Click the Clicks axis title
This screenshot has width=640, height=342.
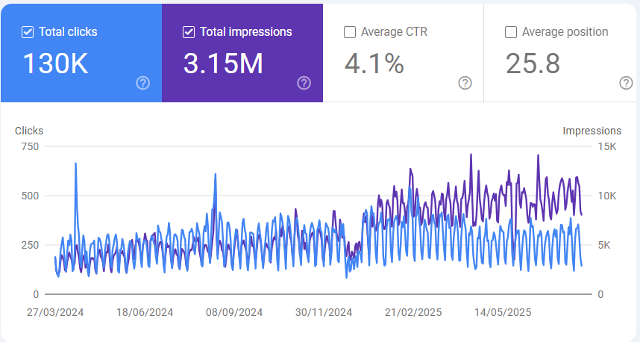tap(29, 131)
